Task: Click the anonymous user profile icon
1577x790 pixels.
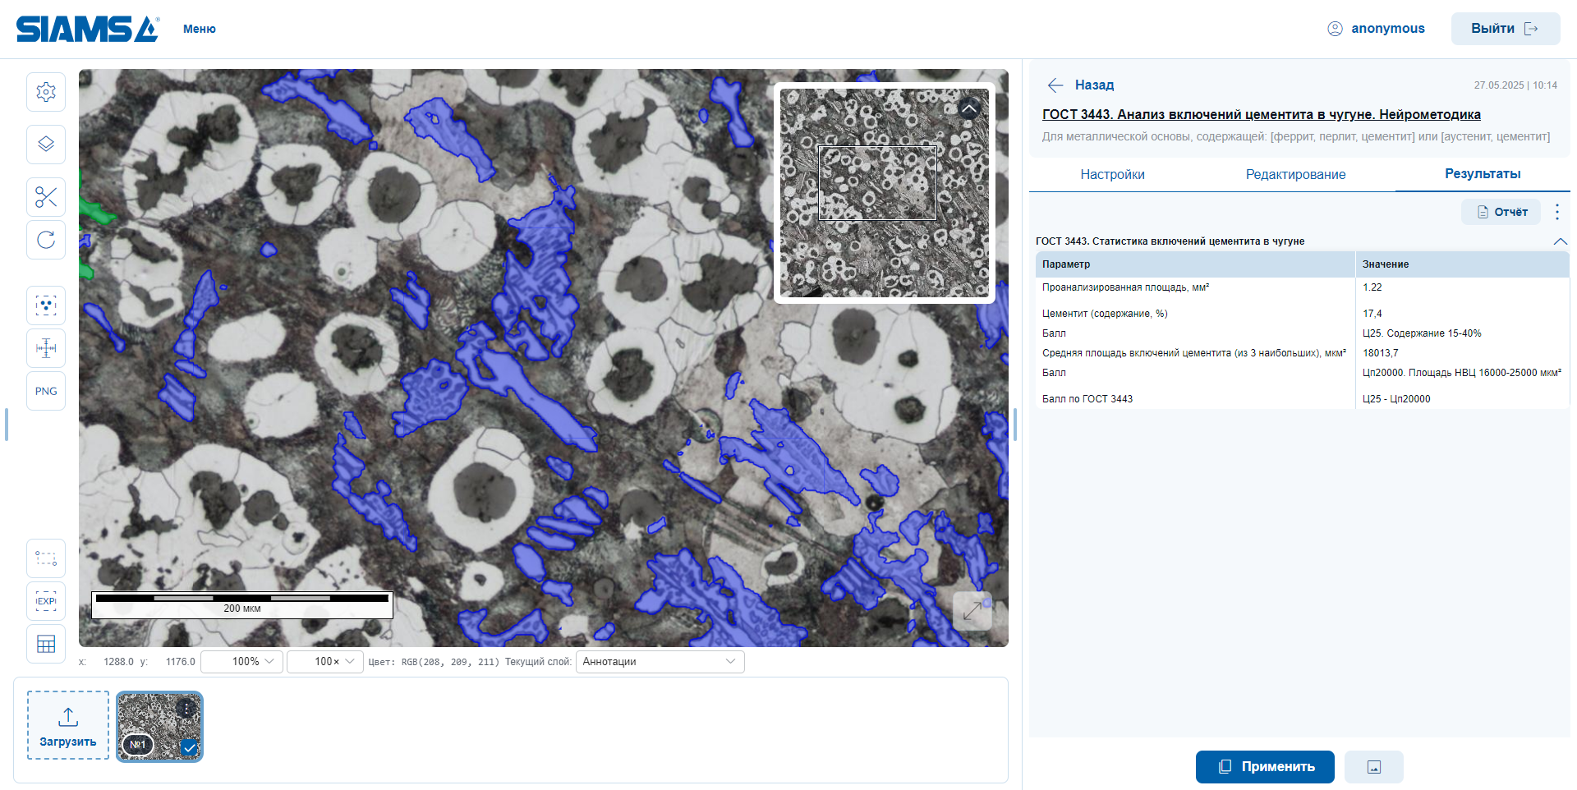Action: 1335,29
